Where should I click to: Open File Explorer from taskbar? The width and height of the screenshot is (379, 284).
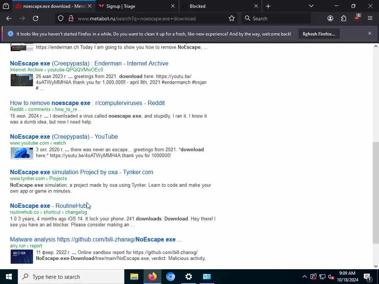pyautogui.click(x=134, y=277)
